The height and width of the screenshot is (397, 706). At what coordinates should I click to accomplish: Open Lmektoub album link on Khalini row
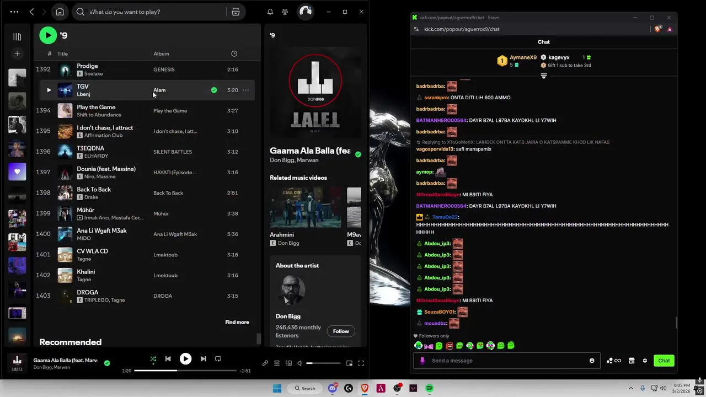165,275
